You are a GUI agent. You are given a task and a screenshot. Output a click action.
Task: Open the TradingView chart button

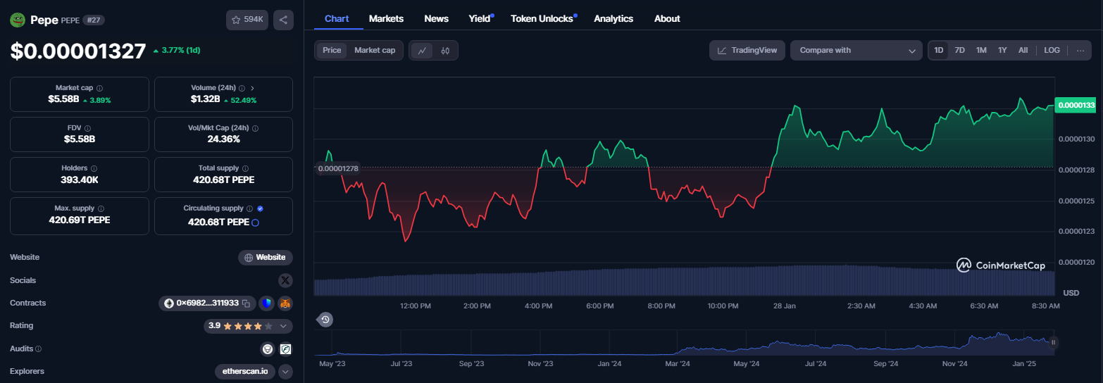point(747,50)
